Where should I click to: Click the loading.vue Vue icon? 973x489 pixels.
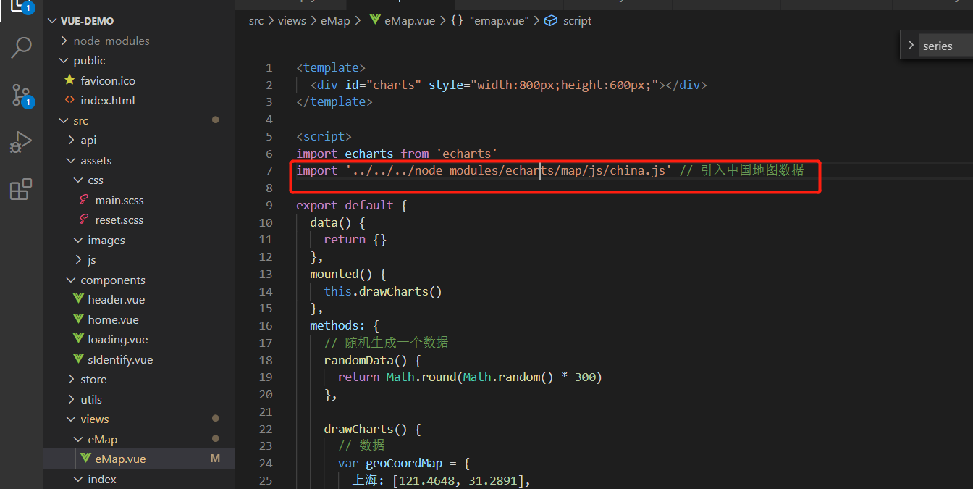tap(78, 339)
